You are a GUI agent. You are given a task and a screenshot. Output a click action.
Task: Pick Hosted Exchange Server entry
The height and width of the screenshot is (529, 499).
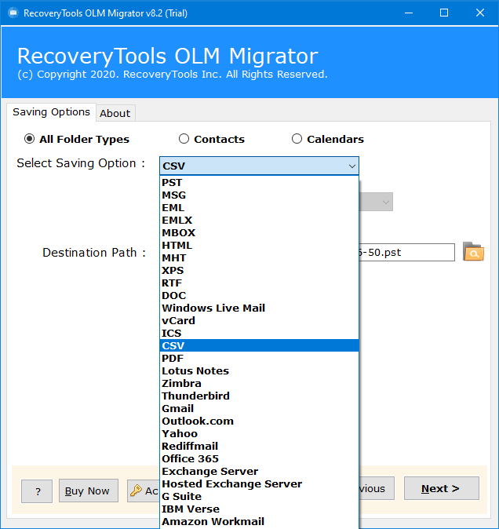click(x=259, y=483)
